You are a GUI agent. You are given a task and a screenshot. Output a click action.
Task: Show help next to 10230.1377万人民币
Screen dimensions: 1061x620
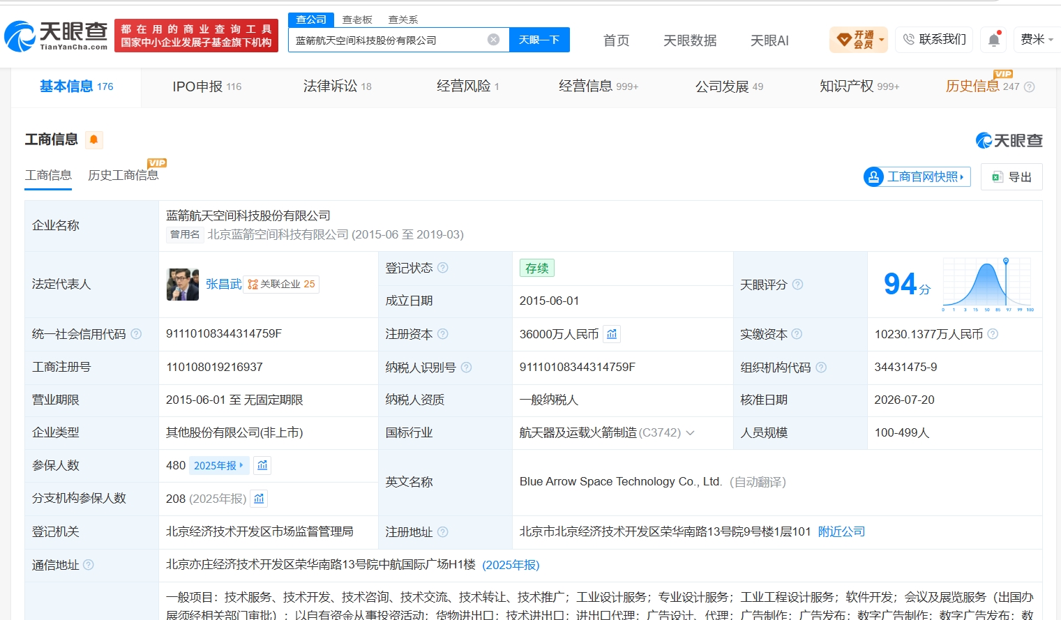(x=993, y=334)
